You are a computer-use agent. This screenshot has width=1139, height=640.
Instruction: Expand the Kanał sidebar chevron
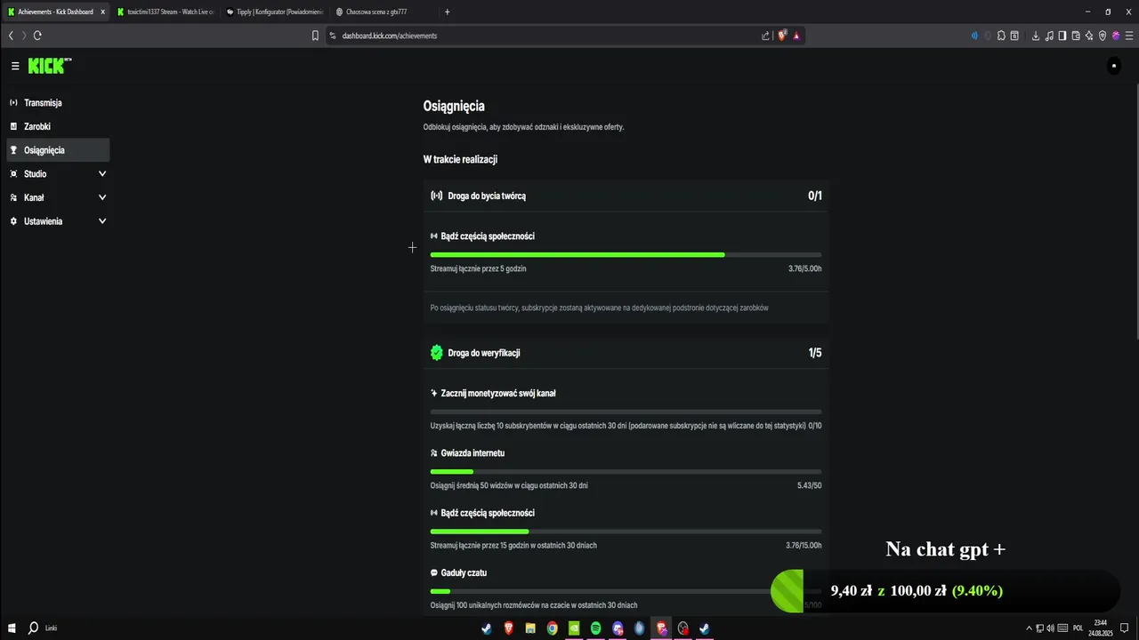(101, 197)
